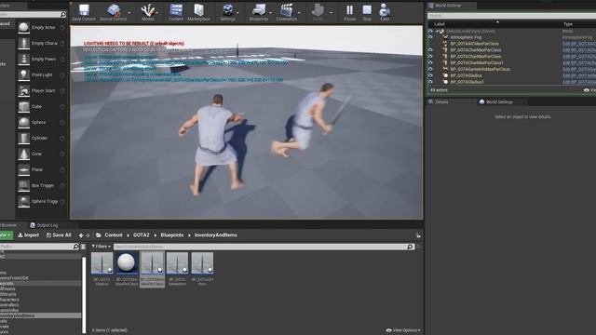Pick the Sphere shape actor
Screen dimensions: 596x335
click(41, 122)
